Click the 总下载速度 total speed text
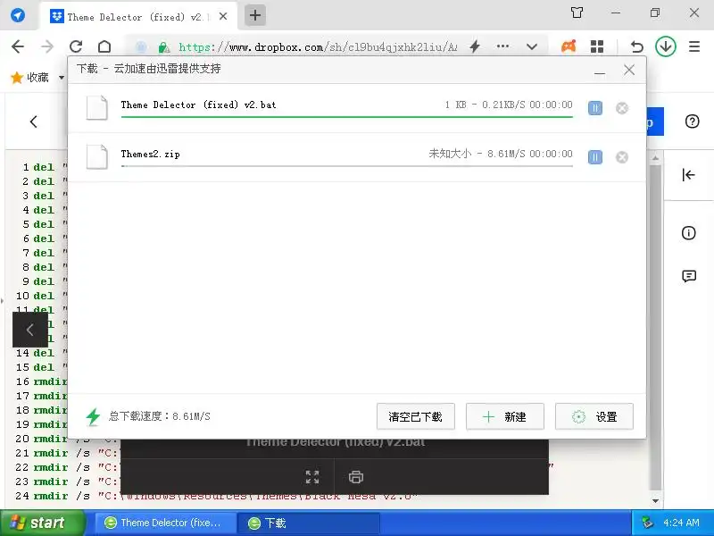This screenshot has height=536, width=714. point(160,416)
